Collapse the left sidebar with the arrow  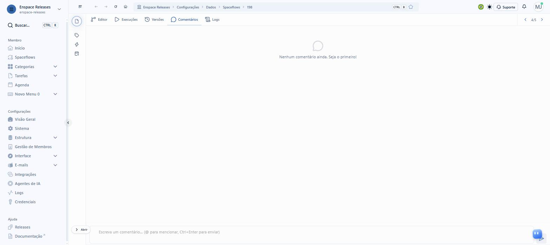[x=68, y=122]
